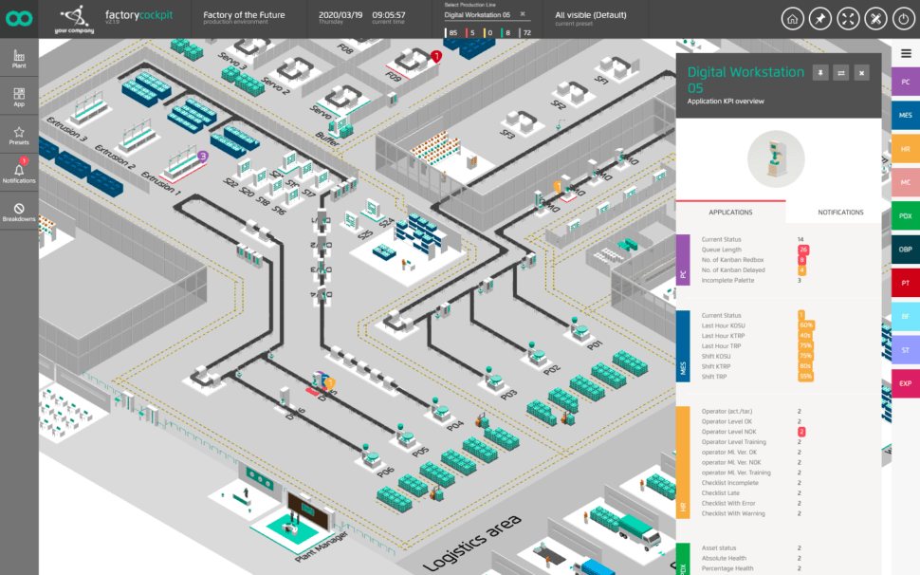Select the SF1 machine on map

(615, 67)
